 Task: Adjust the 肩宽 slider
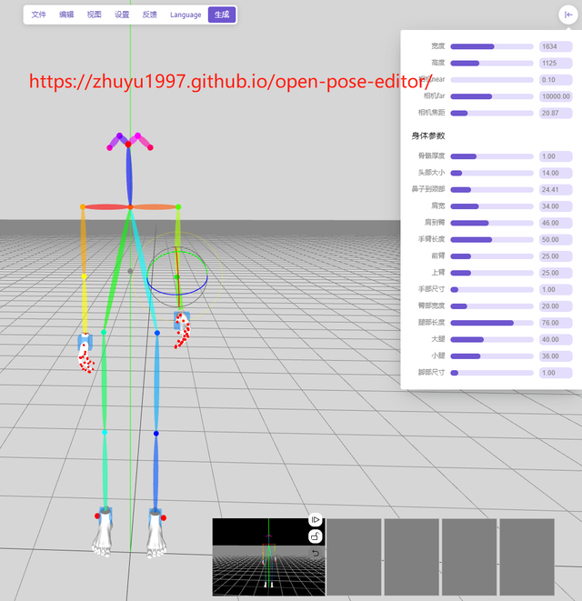coord(492,206)
